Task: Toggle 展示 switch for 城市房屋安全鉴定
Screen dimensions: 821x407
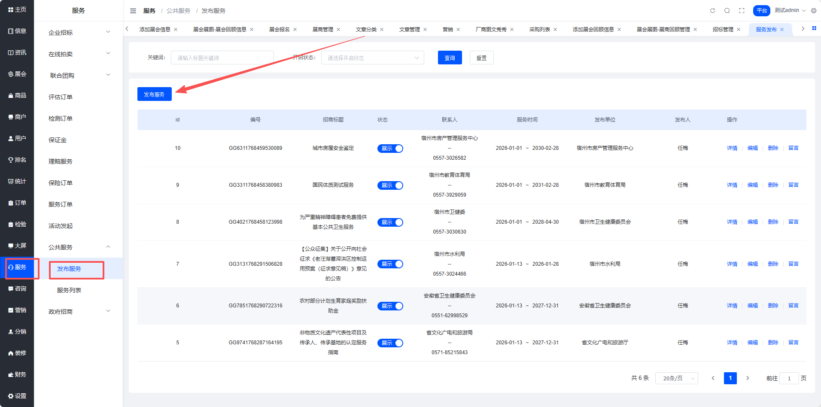Action: coord(390,149)
